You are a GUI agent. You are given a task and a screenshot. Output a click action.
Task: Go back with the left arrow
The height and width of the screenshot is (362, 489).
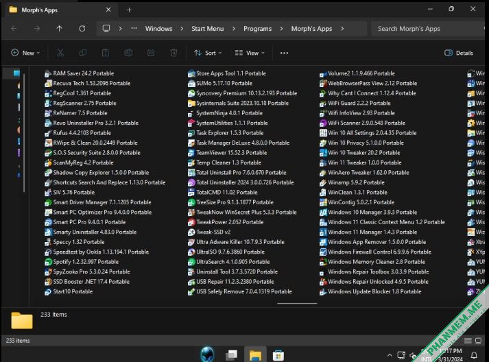[14, 29]
